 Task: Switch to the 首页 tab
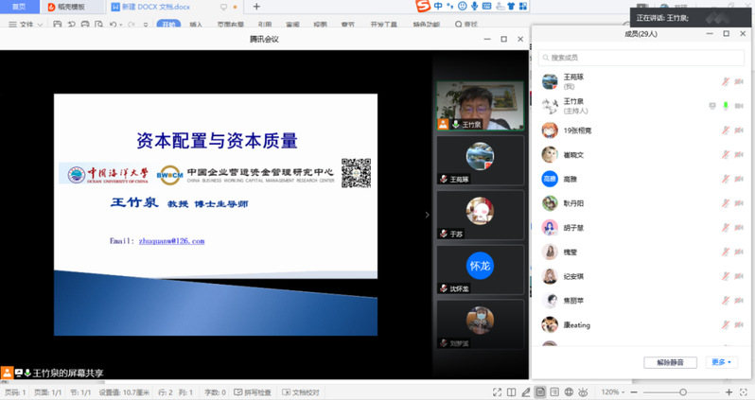[x=19, y=7]
